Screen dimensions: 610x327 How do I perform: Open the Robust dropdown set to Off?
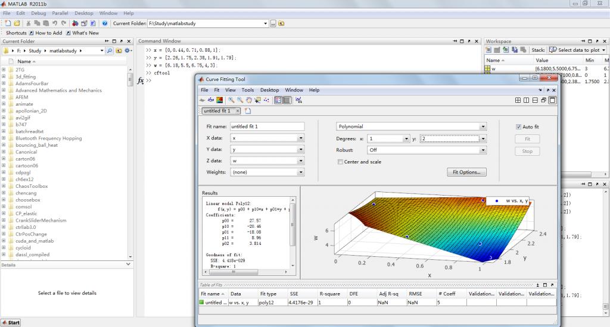(x=483, y=150)
